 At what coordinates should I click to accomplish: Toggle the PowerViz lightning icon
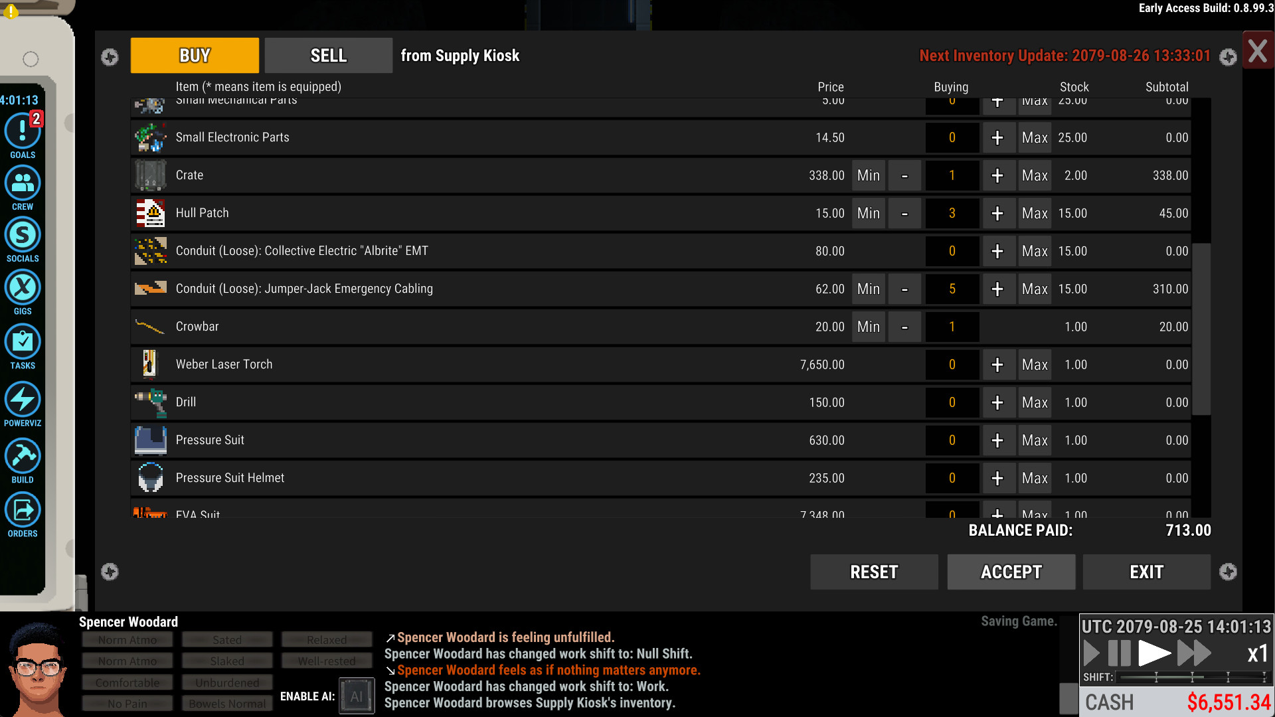click(23, 400)
